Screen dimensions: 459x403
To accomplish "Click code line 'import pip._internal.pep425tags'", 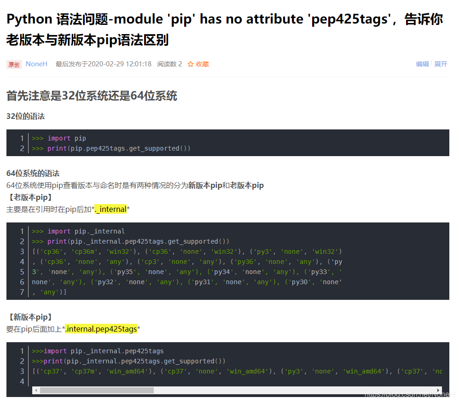I will 98,351.
